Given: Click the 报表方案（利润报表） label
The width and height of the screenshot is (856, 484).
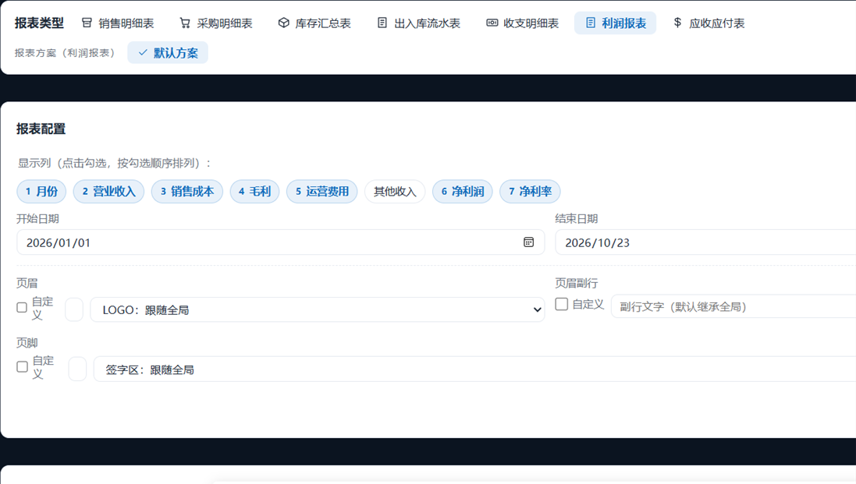Looking at the screenshot, I should (x=65, y=53).
